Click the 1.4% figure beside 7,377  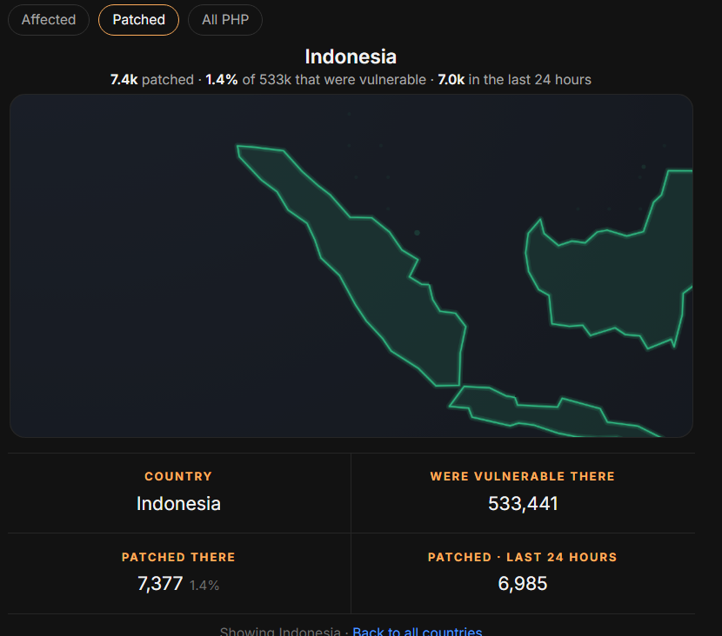[x=204, y=586]
